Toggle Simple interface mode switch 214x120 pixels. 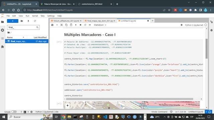14,112
